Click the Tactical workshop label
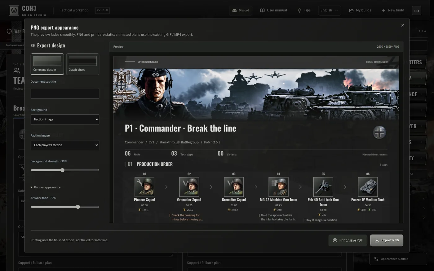 pos(74,10)
